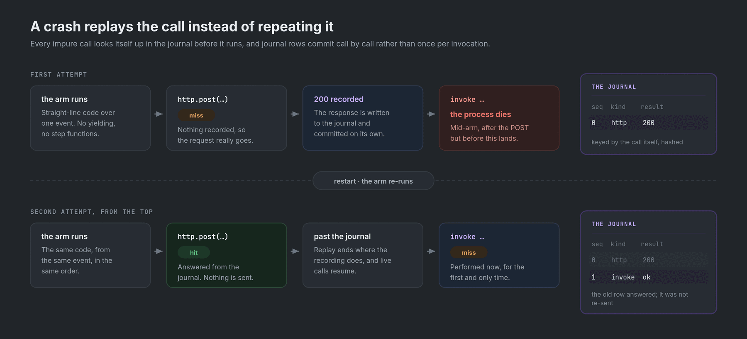Viewport: 747px width, 339px height.
Task: Click "past the journal" card title
Action: click(342, 237)
